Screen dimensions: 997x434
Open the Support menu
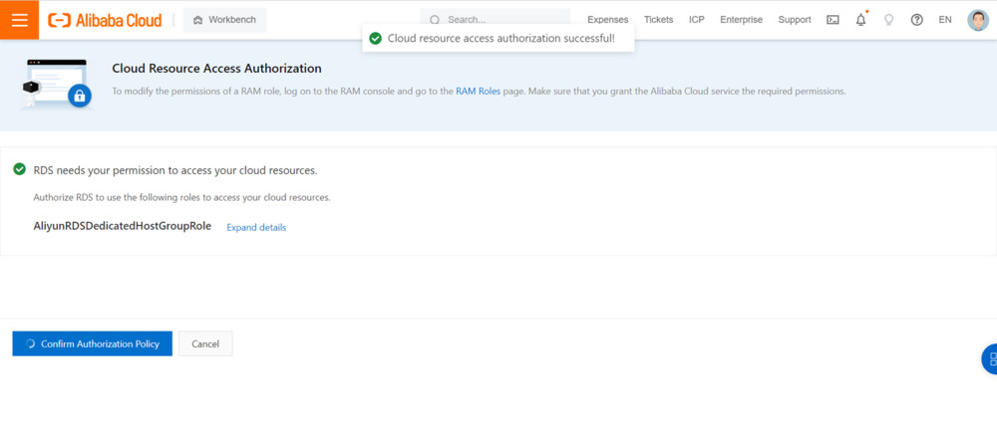pos(794,20)
